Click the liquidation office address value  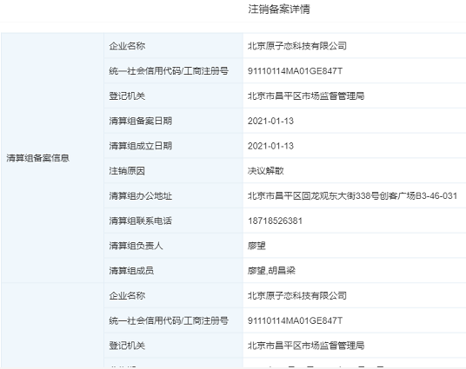[x=352, y=195]
